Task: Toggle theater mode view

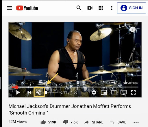Action: pos(114,92)
